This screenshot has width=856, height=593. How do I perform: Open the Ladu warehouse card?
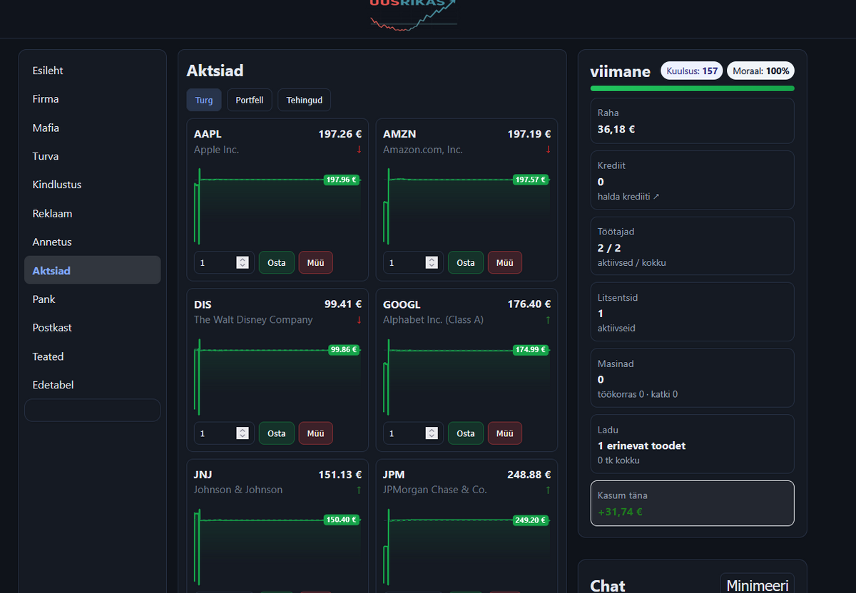[x=692, y=444]
